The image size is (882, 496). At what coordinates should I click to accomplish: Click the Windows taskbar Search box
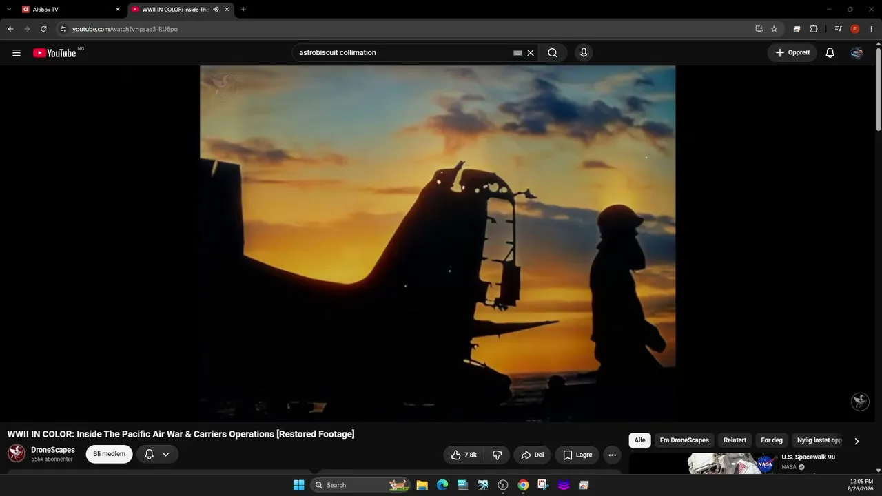tap(360, 485)
